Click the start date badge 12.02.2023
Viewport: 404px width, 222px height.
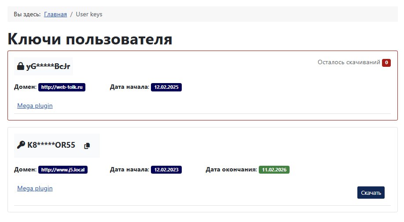[x=166, y=170]
